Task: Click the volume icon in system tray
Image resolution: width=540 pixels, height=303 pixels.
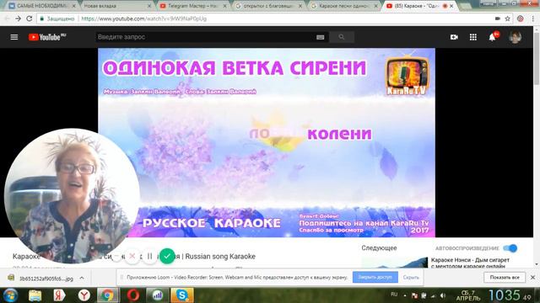Action: tap(442, 295)
